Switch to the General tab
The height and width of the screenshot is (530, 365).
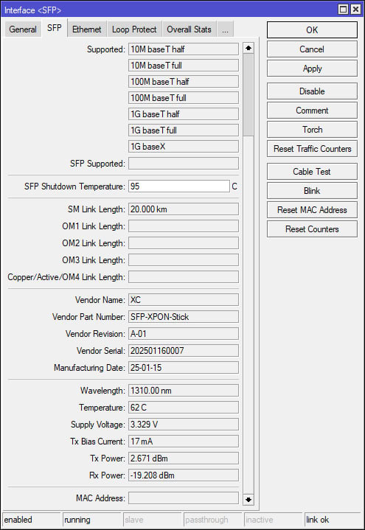pos(23,29)
